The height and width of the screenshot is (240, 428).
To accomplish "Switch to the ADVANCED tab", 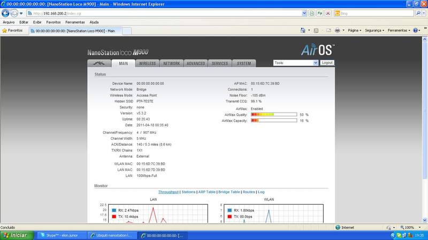I will pyautogui.click(x=196, y=63).
